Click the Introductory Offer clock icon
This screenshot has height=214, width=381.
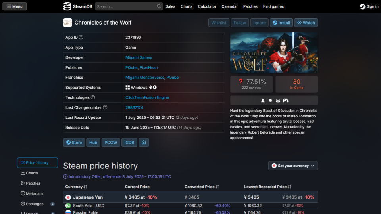65,177
